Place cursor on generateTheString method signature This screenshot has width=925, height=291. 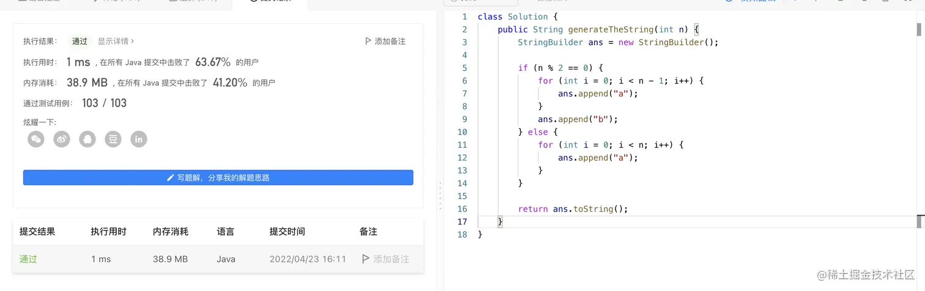(598, 29)
